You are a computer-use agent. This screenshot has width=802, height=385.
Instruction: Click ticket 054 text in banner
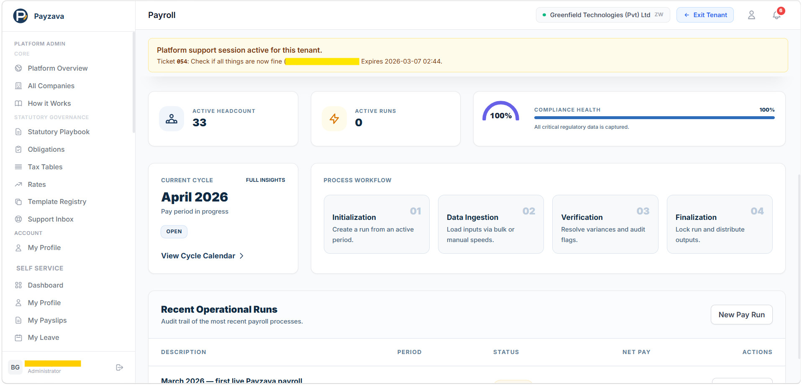[173, 61]
